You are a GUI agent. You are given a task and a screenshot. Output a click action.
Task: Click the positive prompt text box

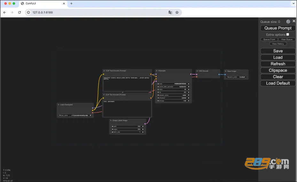coord(127,83)
